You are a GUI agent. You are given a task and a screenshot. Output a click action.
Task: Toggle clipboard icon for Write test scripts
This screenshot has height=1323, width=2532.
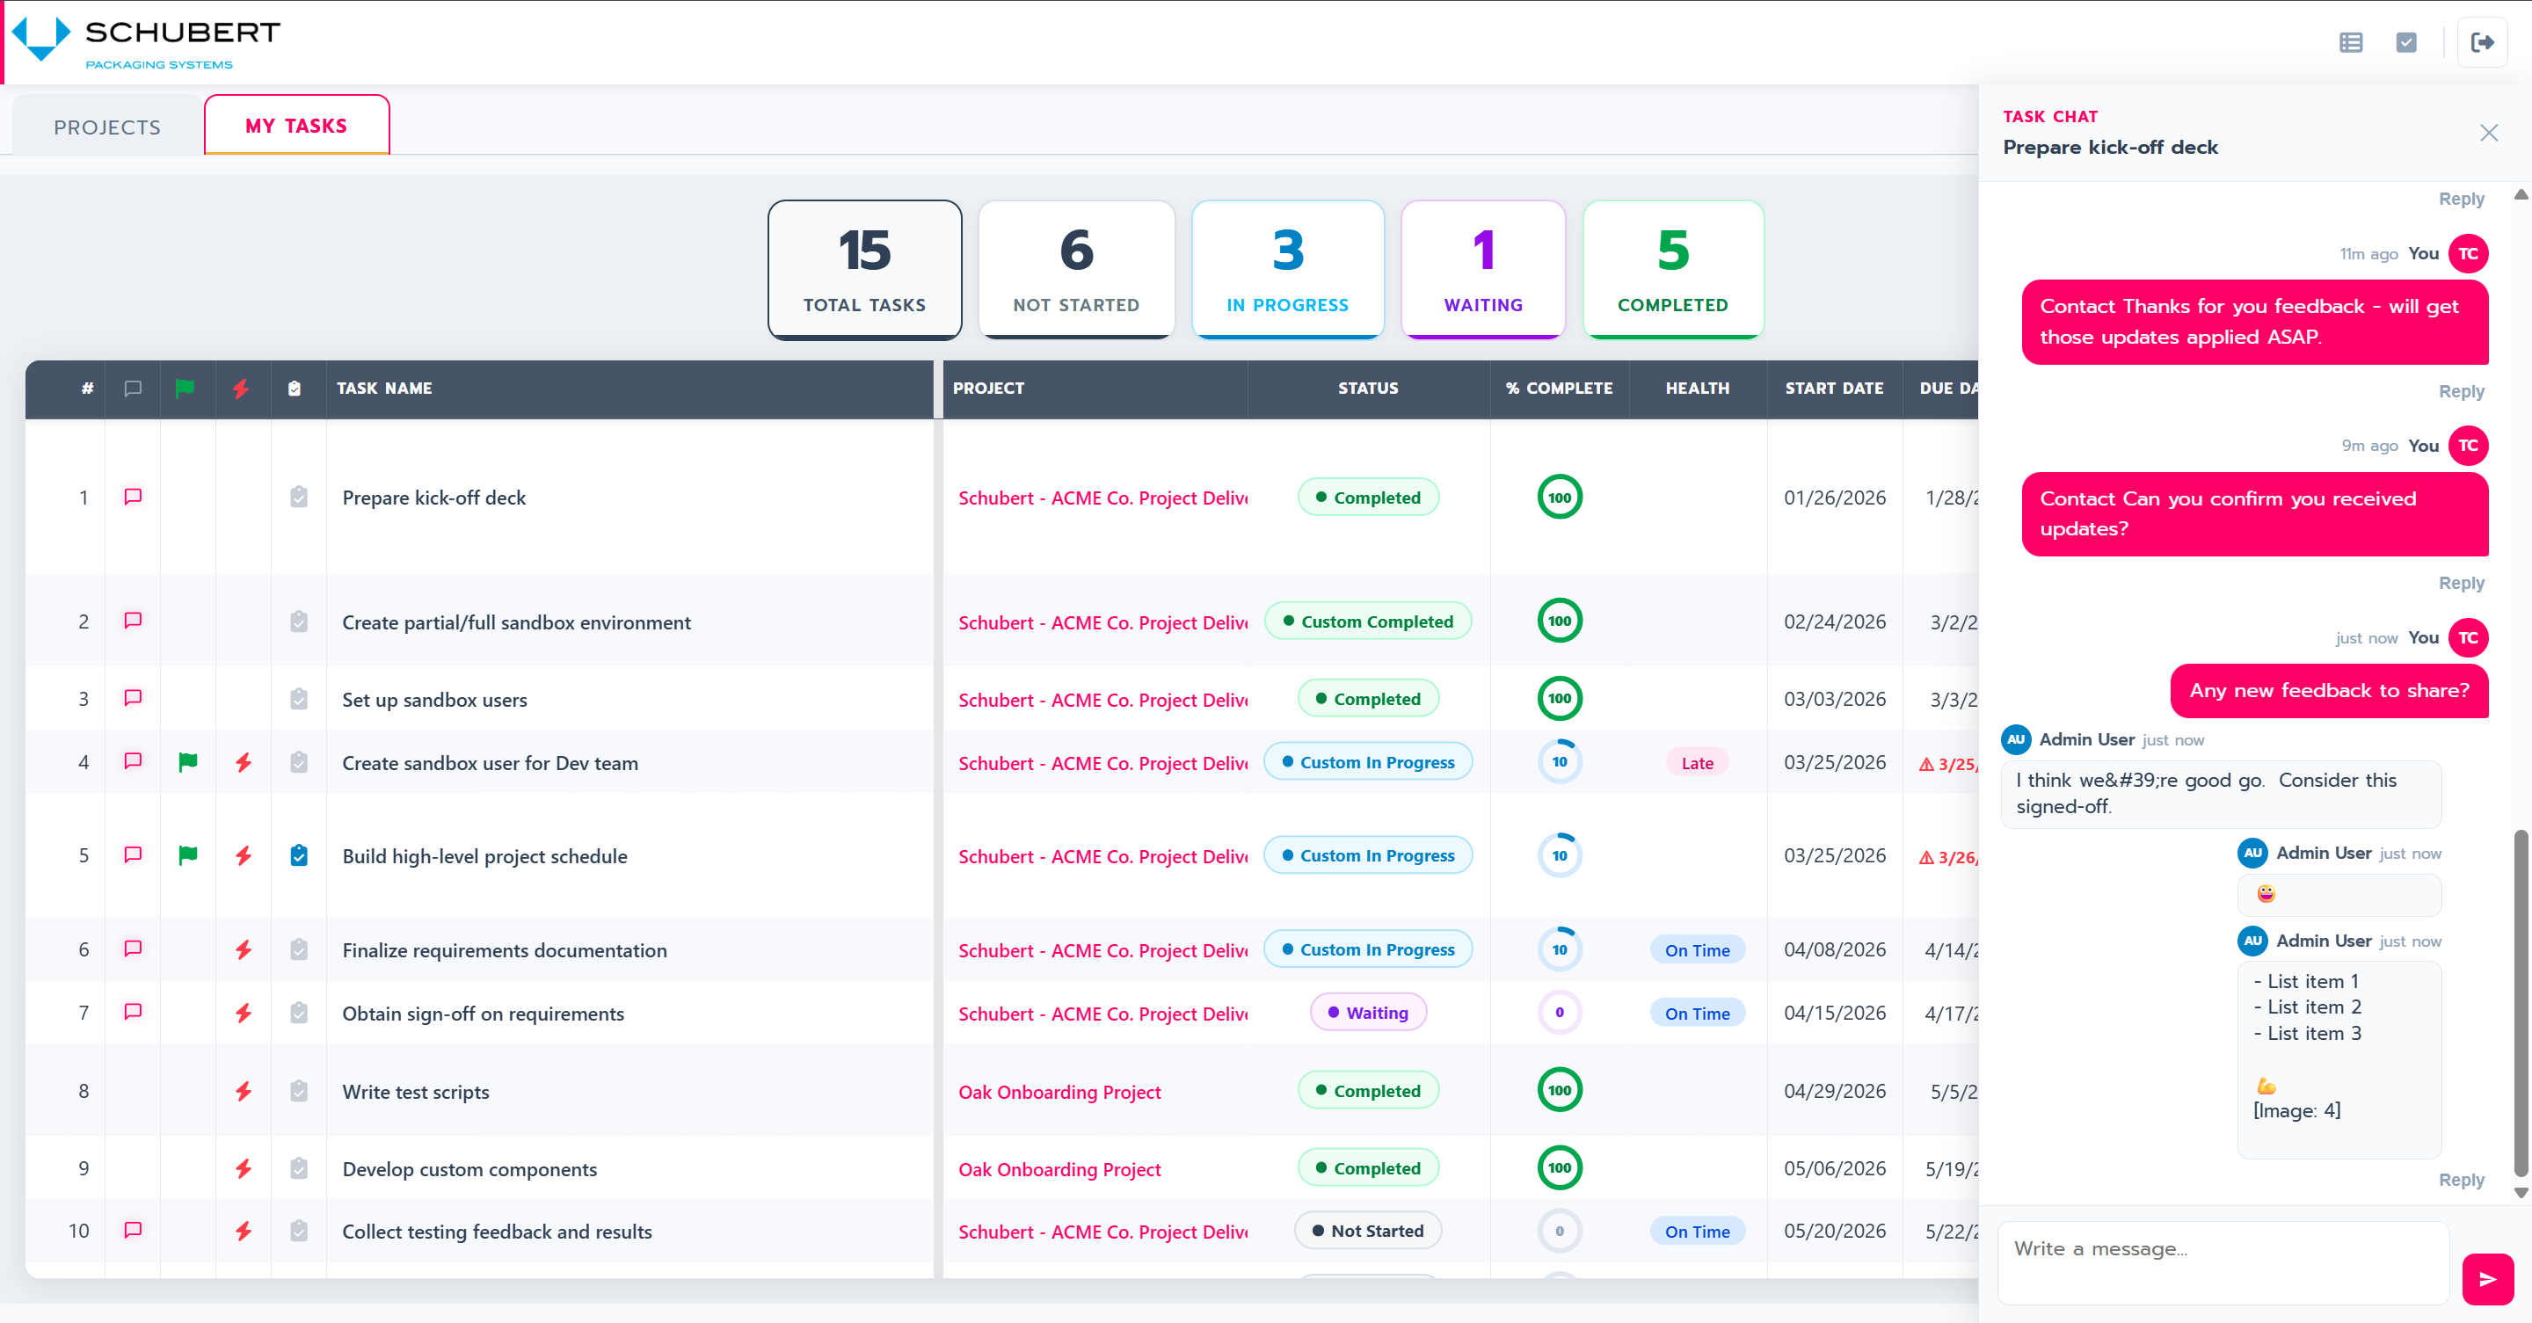[x=299, y=1091]
